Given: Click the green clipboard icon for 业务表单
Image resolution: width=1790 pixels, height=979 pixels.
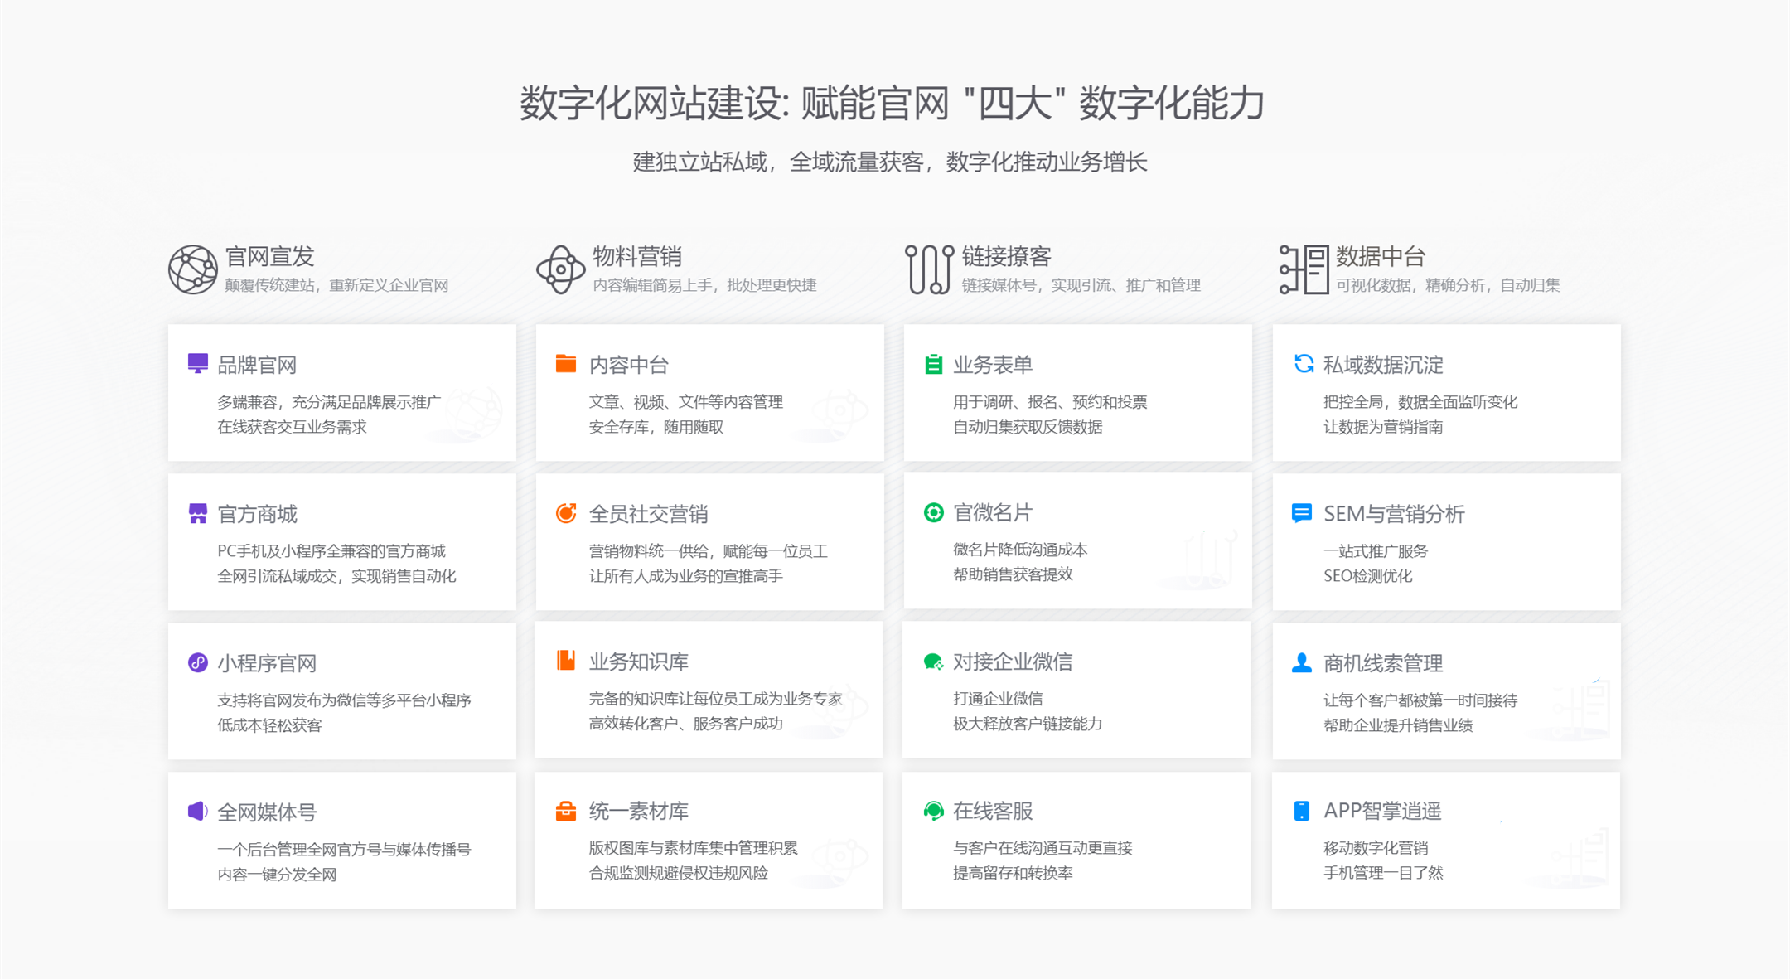Looking at the screenshot, I should 933,364.
